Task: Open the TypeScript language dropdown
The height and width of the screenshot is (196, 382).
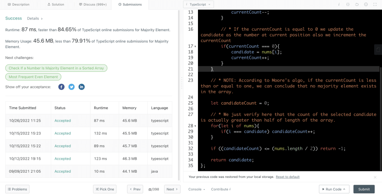Action: tap(198, 4)
